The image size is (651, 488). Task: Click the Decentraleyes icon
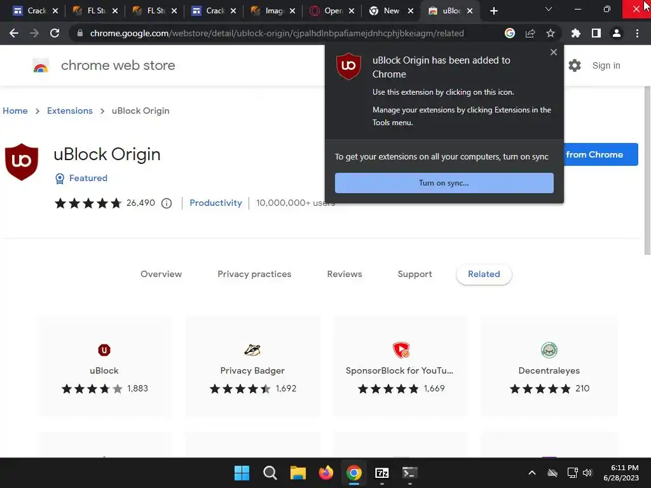549,350
